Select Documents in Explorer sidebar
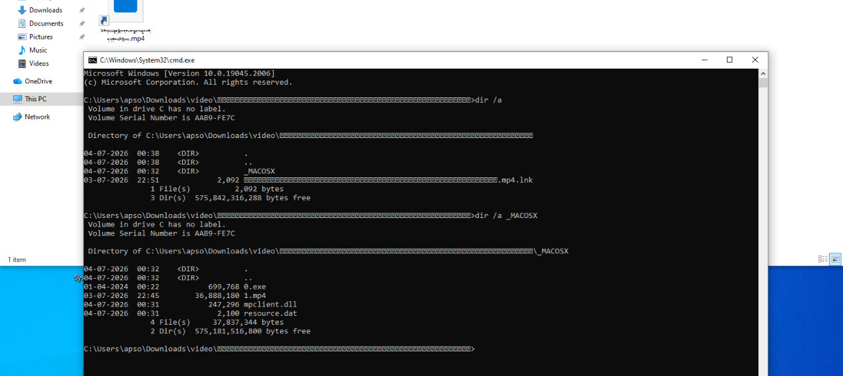Screen dimensions: 843x376 tap(46, 23)
